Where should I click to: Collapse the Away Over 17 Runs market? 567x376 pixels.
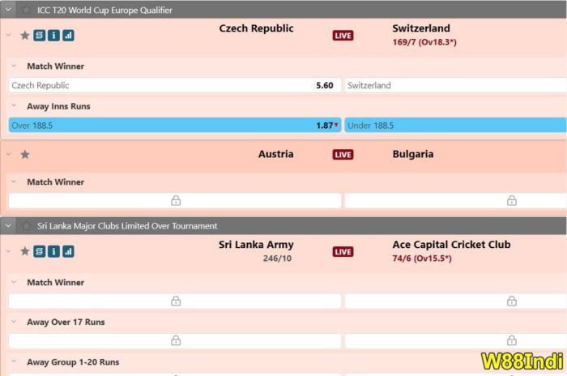click(15, 322)
